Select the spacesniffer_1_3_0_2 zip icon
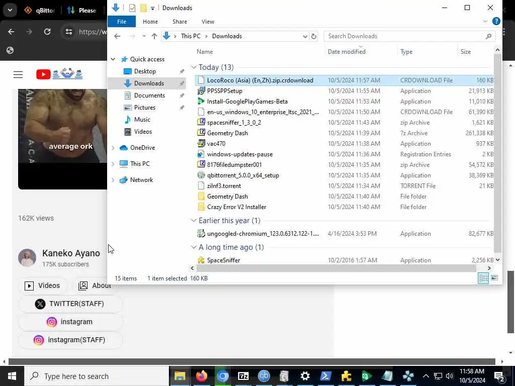515x386 pixels. click(201, 123)
